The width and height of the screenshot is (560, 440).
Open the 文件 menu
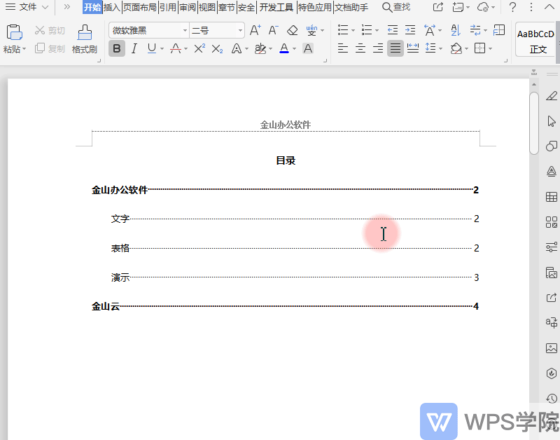[27, 7]
